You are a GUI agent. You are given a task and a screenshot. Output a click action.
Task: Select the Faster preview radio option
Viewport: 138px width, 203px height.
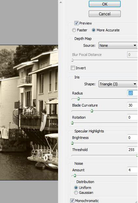click(74, 30)
